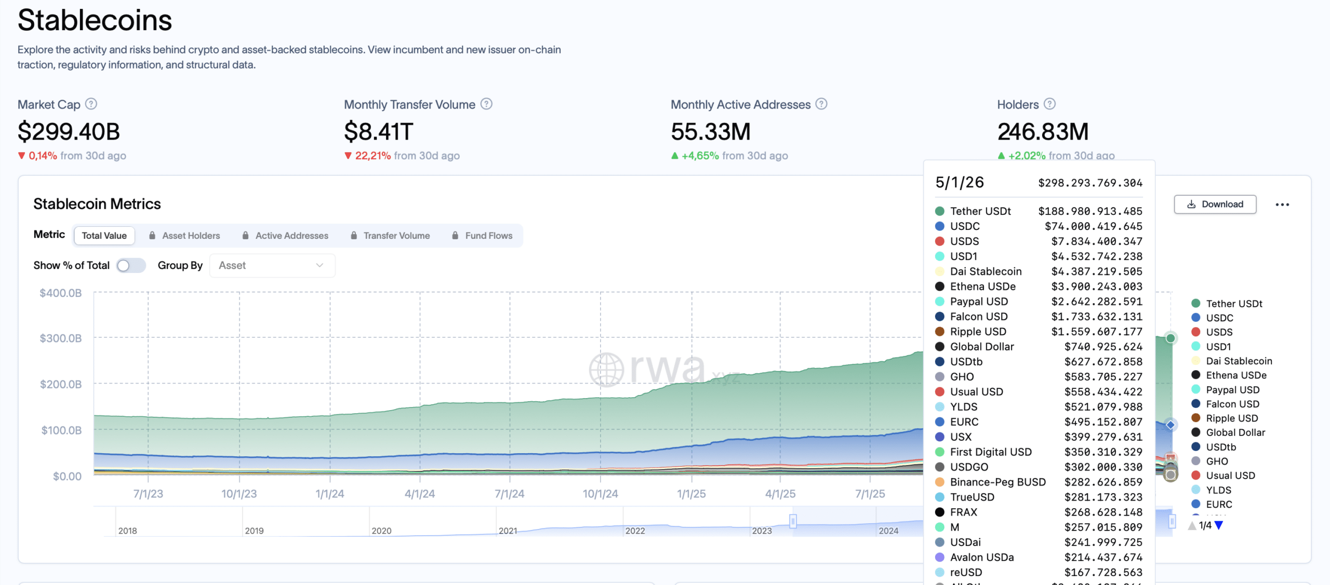Image resolution: width=1330 pixels, height=585 pixels.
Task: Click the Stablecoin Metrics heading
Action: point(97,204)
